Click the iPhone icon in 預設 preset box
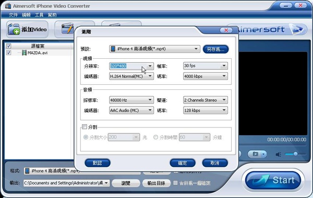Screen dimensions: 313x198 click(x=113, y=49)
